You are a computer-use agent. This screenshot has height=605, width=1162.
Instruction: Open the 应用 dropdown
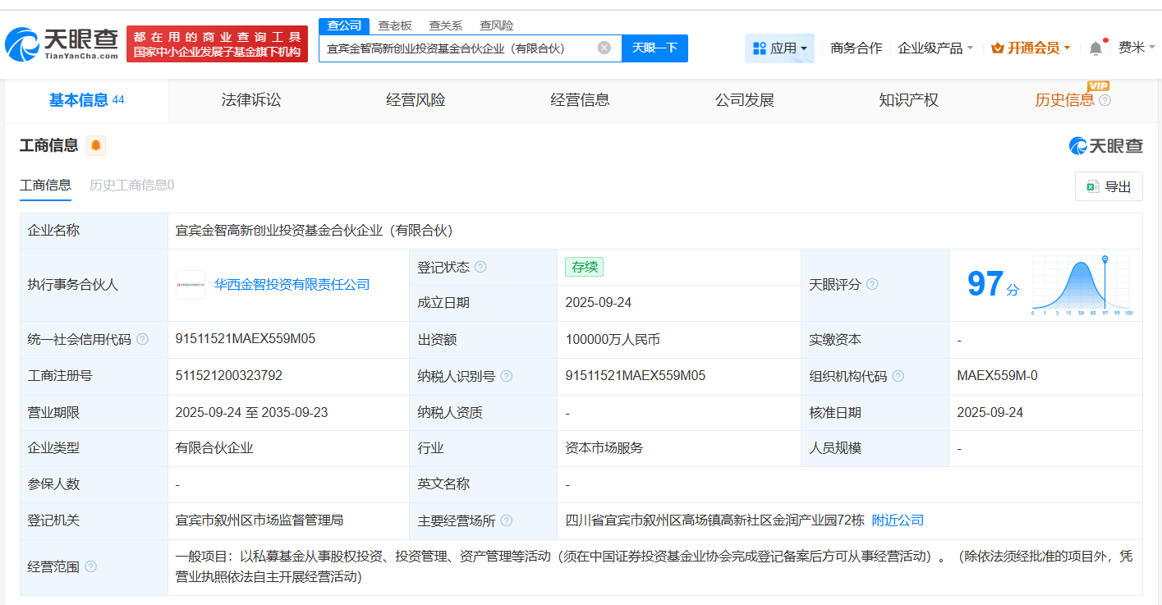coord(778,48)
